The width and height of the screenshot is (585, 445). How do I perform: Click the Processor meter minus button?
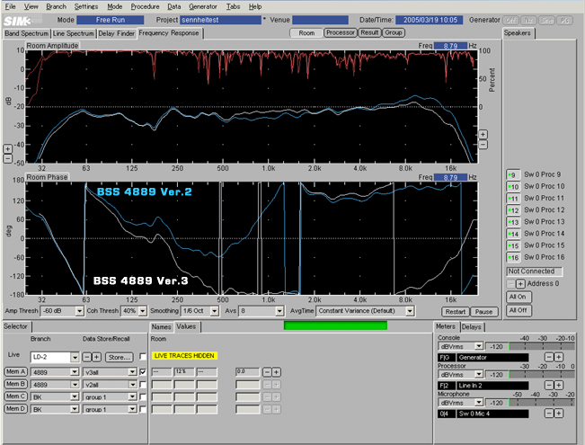[549, 386]
